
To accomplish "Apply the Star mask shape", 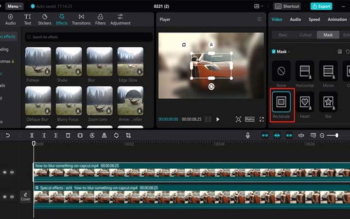I will (x=328, y=102).
